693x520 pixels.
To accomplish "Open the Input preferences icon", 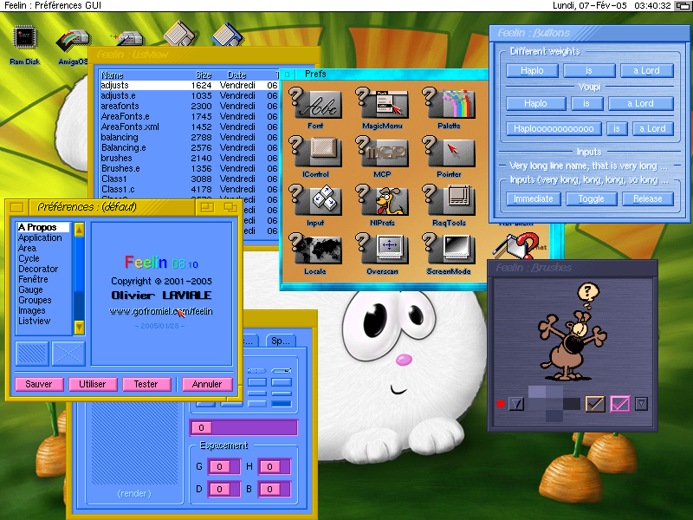I will click(315, 205).
